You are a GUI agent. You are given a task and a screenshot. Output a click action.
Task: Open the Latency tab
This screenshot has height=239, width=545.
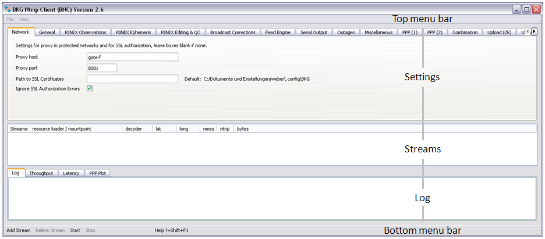tap(71, 173)
